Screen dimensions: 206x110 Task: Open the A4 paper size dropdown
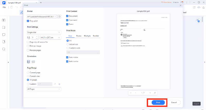50,37
